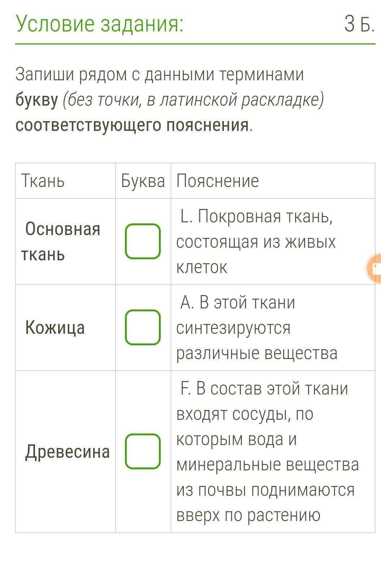Click the 'Ткань' column header
This screenshot has width=381, height=568.
(x=43, y=181)
